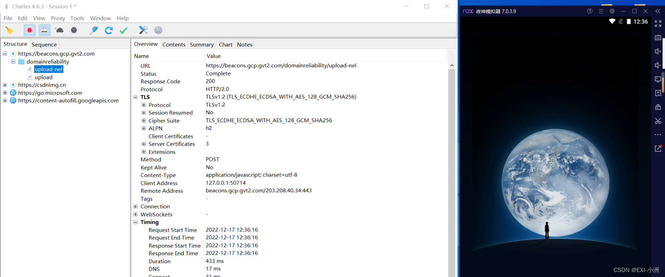This screenshot has height=277, width=665.
Task: Select the upload request item
Action: (x=44, y=77)
